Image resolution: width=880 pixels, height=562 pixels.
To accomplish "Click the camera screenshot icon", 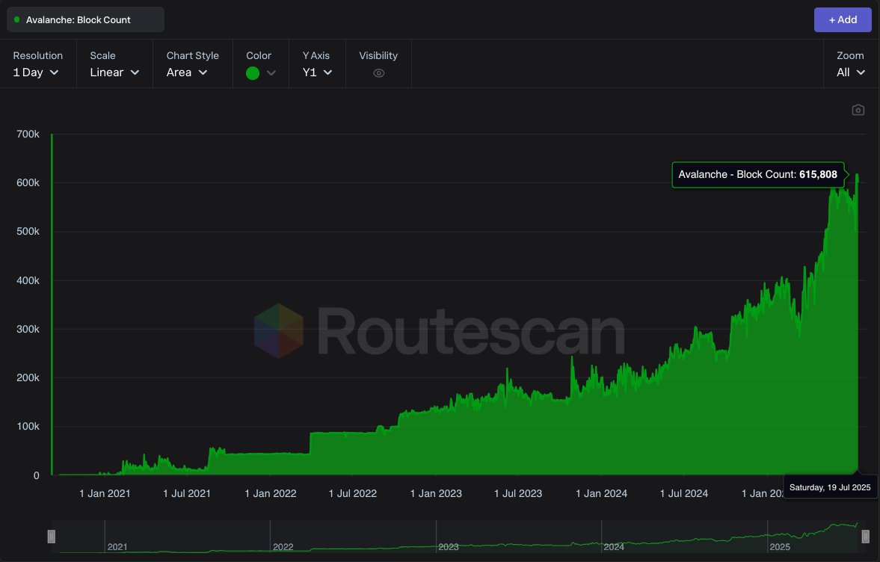I will [x=858, y=110].
